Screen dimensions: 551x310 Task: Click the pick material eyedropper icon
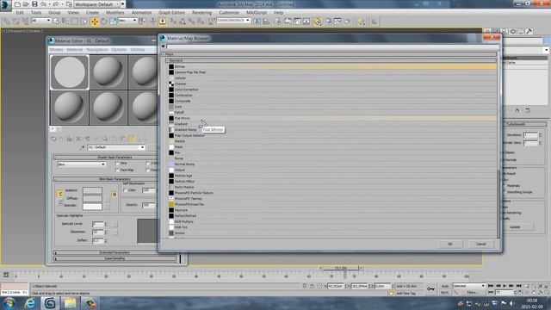pyautogui.click(x=83, y=147)
